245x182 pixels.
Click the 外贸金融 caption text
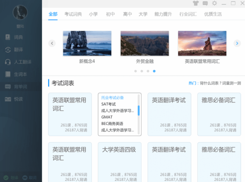coord(144,61)
